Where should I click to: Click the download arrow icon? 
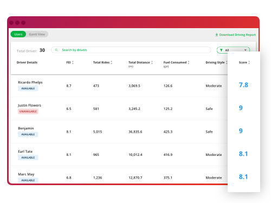pos(217,35)
